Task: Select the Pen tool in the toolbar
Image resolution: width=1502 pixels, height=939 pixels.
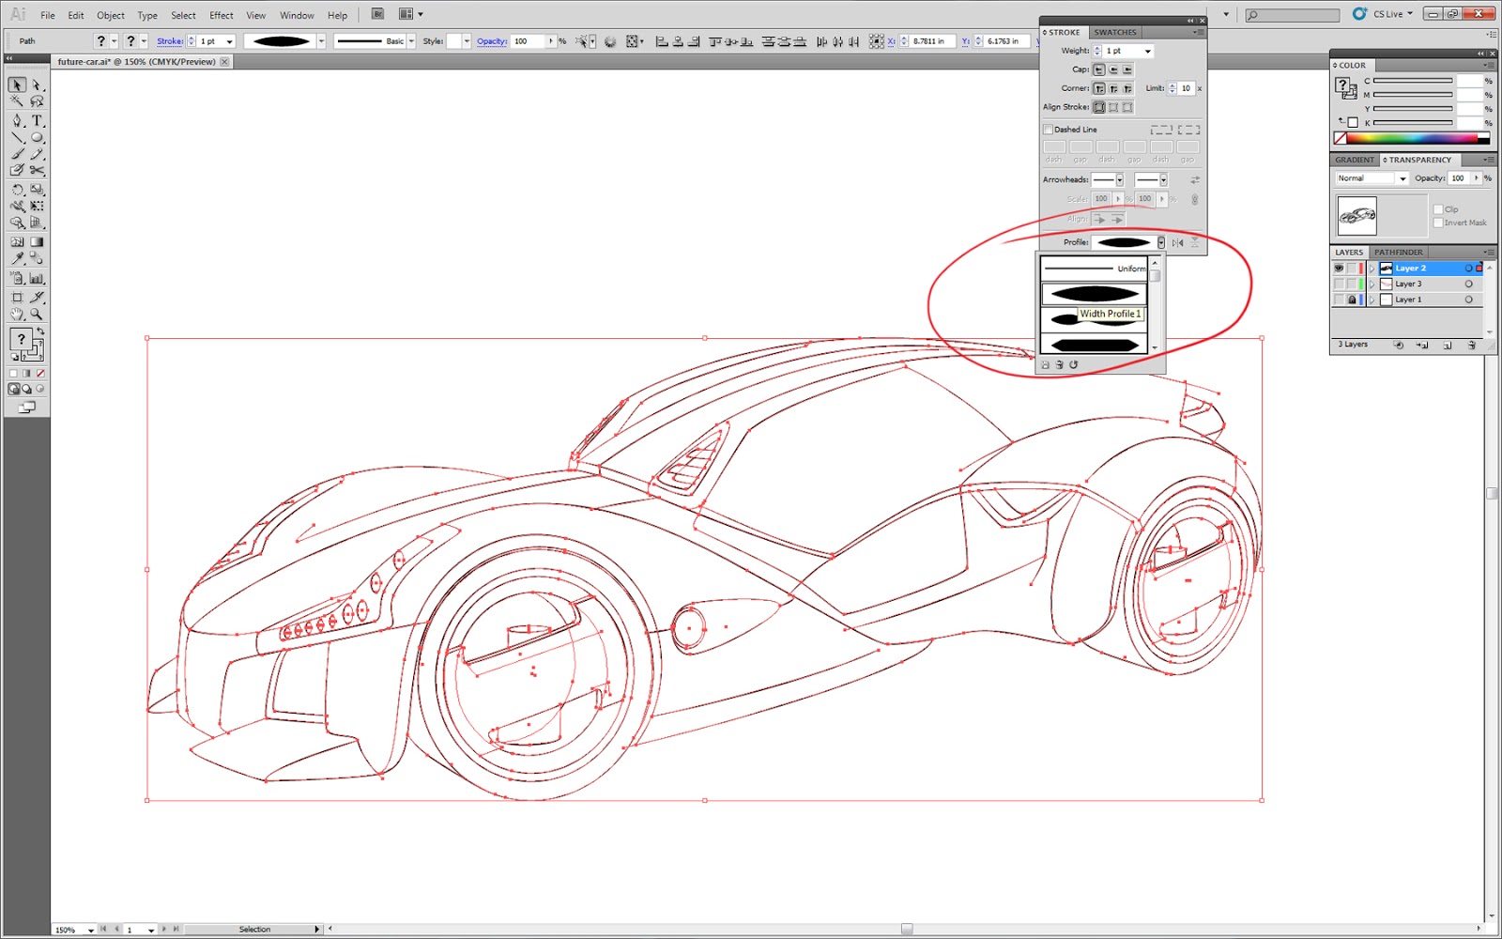Action: (x=17, y=120)
